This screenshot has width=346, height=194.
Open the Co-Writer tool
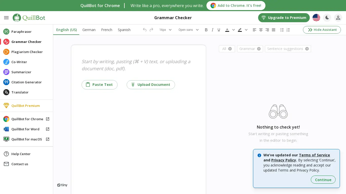[26, 62]
